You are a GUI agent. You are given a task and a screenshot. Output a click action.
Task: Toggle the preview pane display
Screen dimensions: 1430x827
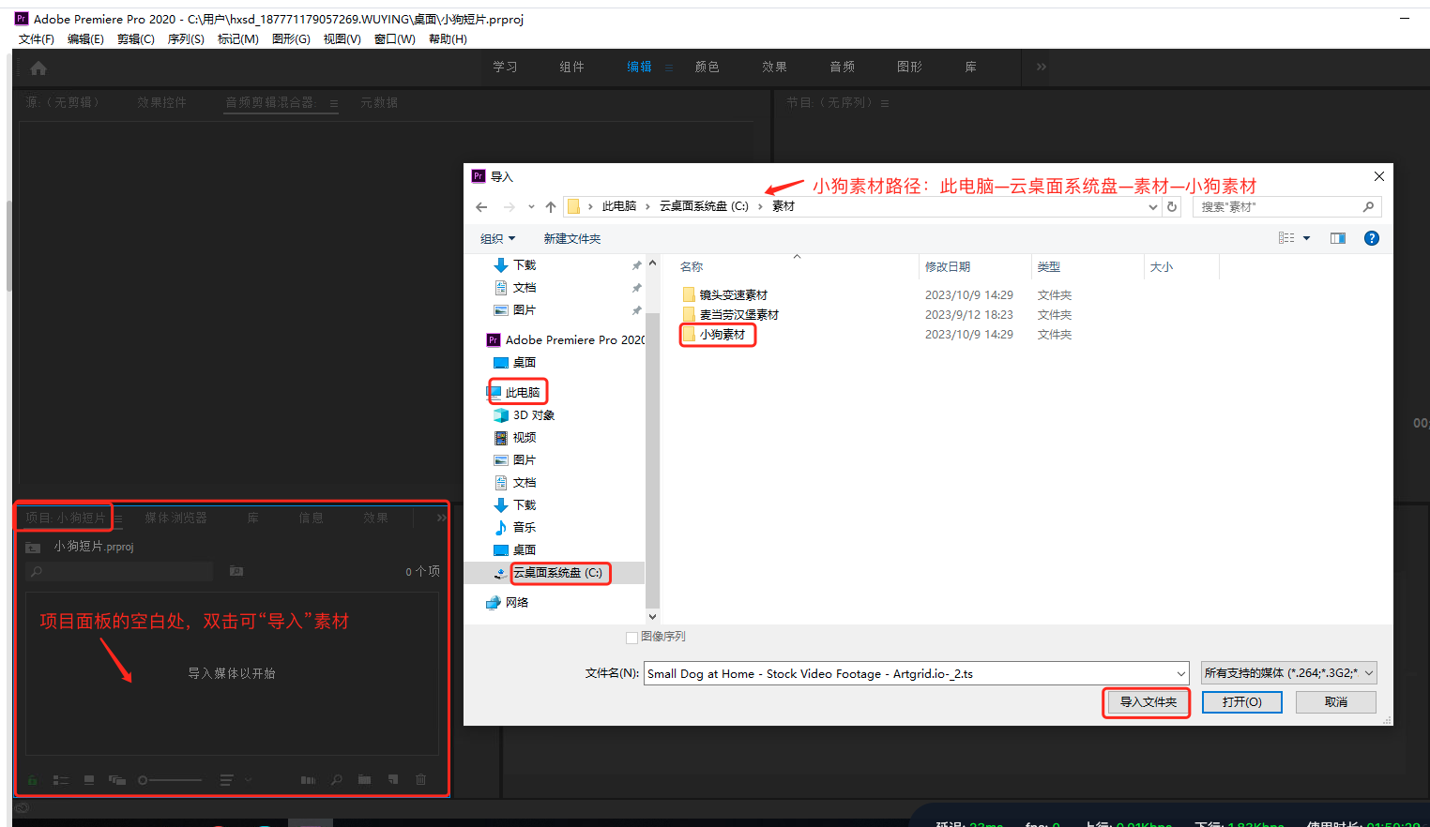coord(1337,238)
